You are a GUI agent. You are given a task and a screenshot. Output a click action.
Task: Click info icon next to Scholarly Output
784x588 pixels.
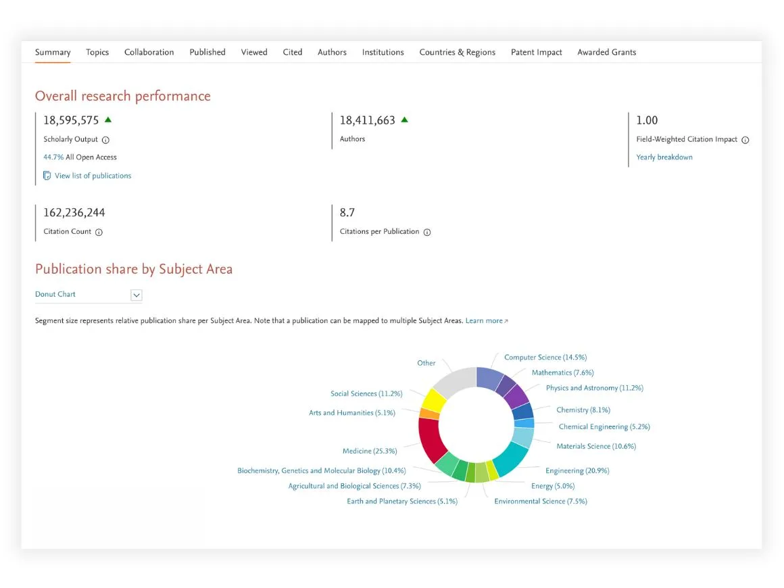pyautogui.click(x=105, y=140)
